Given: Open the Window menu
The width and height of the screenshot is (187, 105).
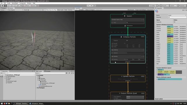Looking at the screenshot, I should 29,3.
